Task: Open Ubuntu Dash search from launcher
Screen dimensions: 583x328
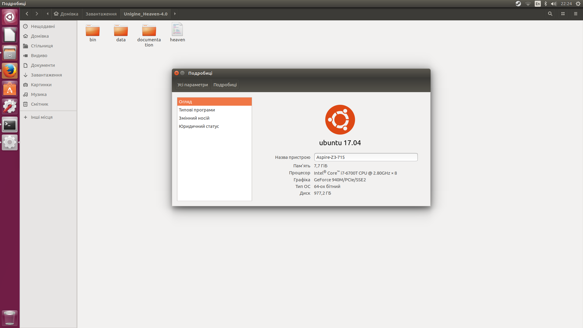Action: (10, 17)
